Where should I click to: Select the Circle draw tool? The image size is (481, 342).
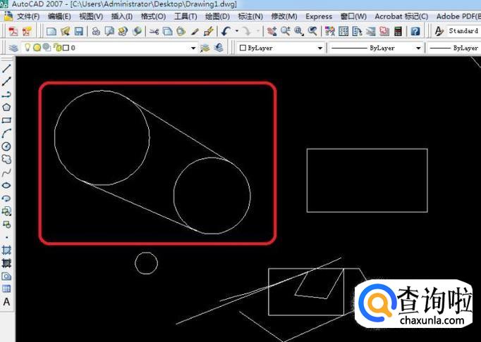pyautogui.click(x=6, y=146)
